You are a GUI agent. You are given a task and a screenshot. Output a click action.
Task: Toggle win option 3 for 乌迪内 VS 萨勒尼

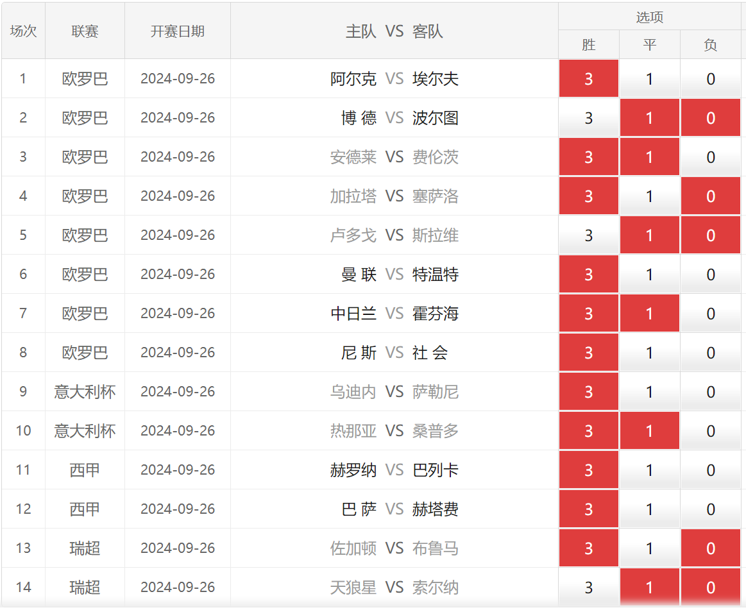click(x=588, y=392)
